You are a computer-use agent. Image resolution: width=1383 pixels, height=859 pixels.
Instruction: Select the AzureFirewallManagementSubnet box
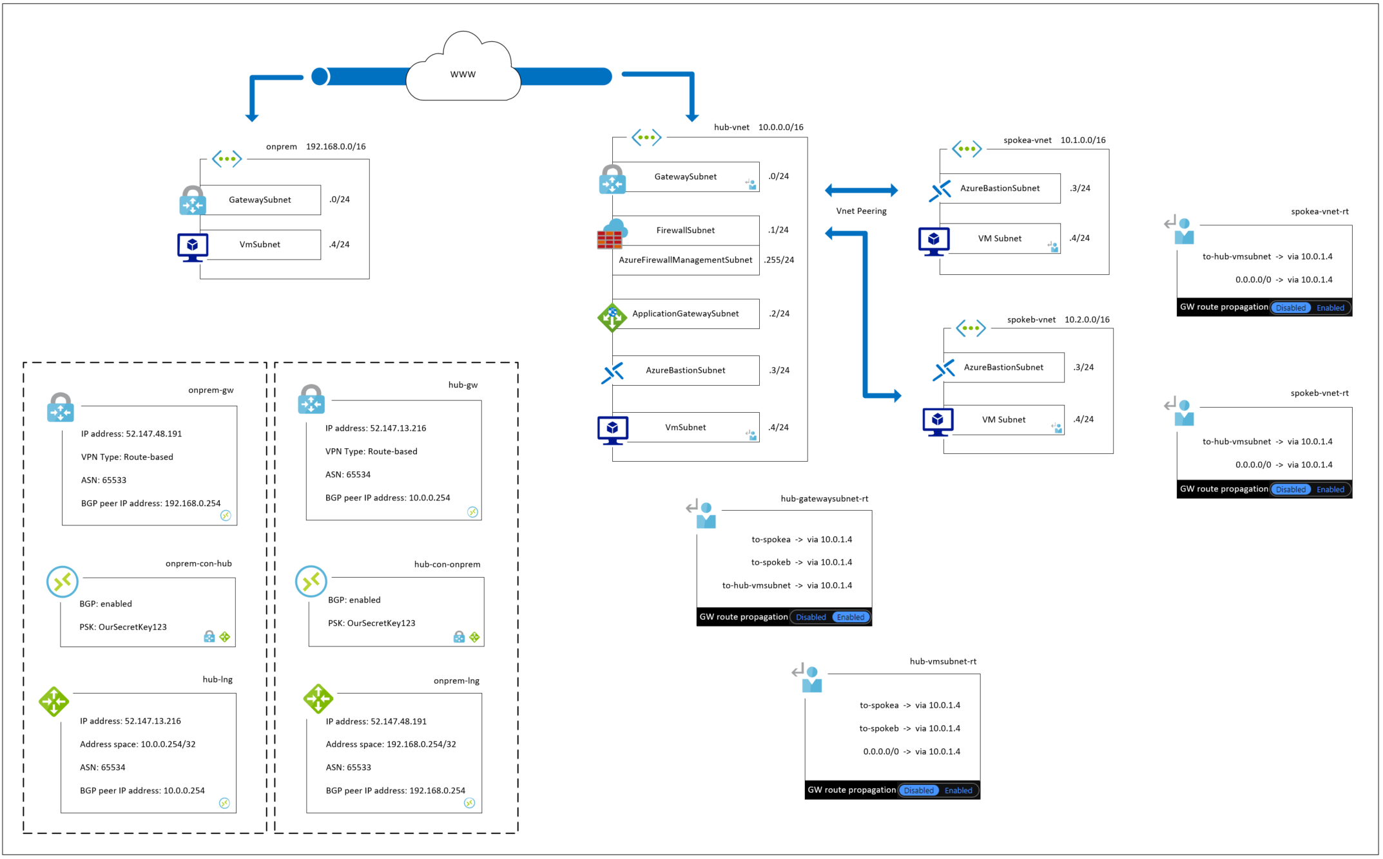pyautogui.click(x=686, y=260)
